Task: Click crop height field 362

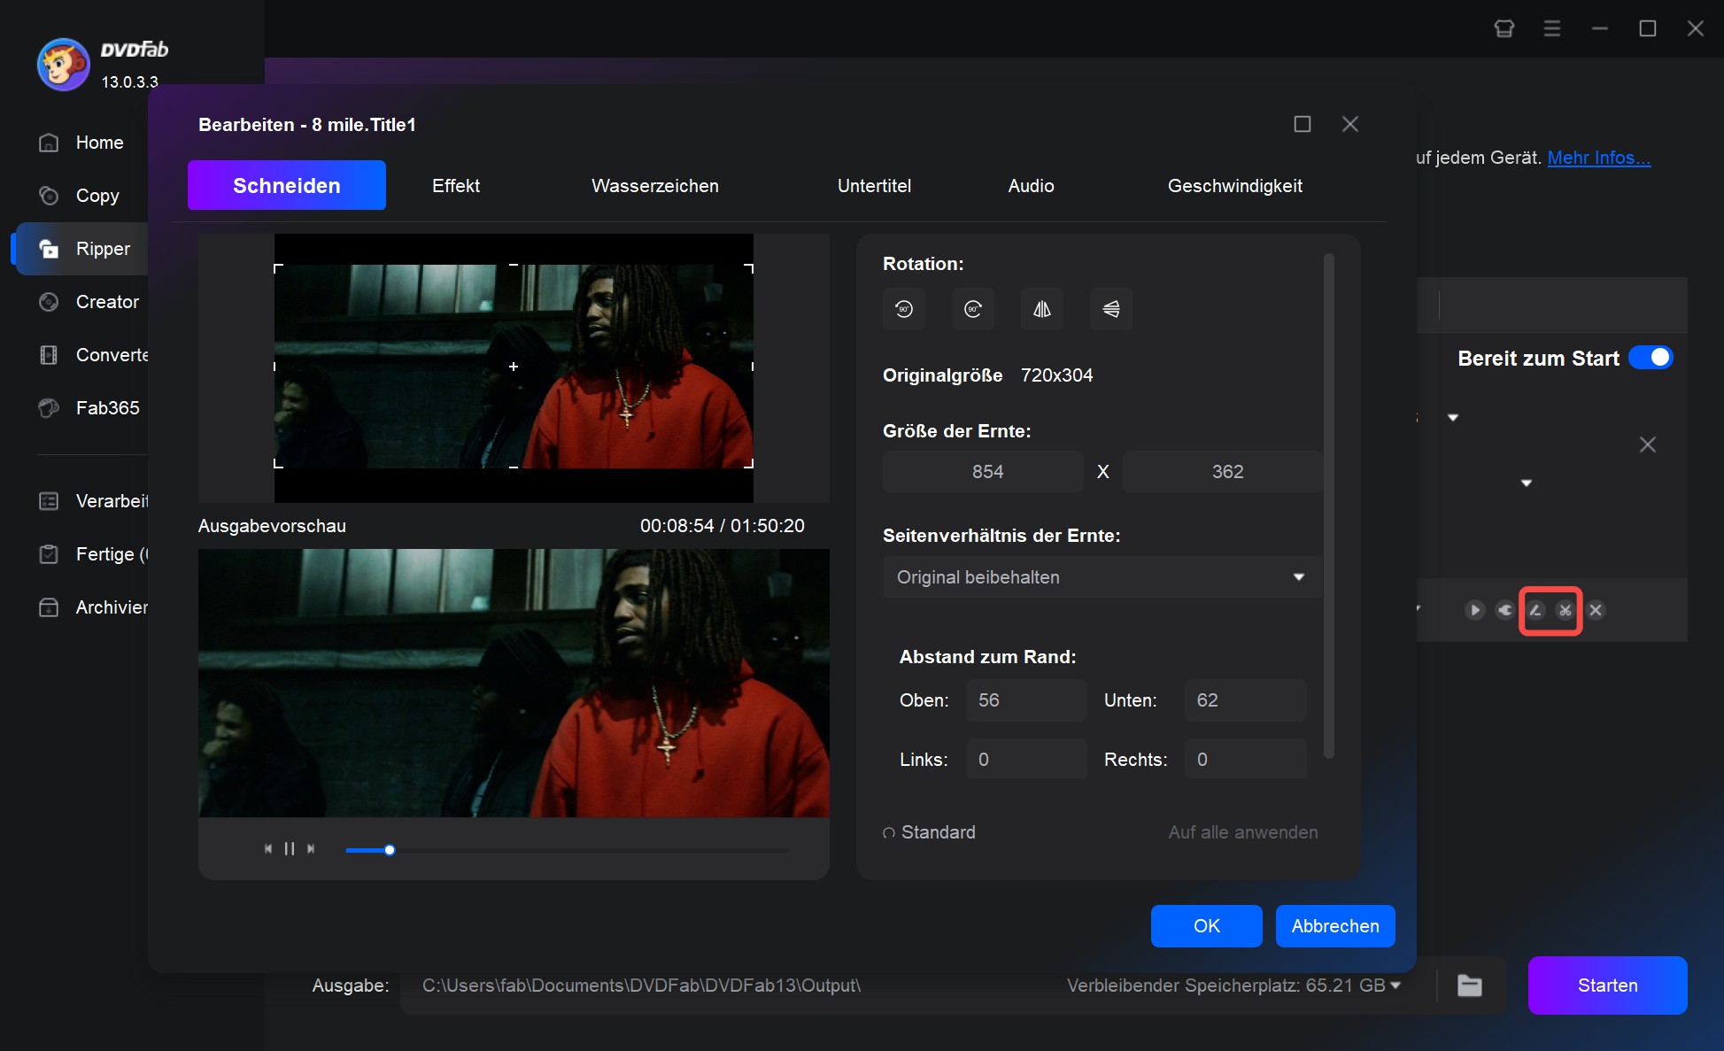Action: click(x=1223, y=472)
